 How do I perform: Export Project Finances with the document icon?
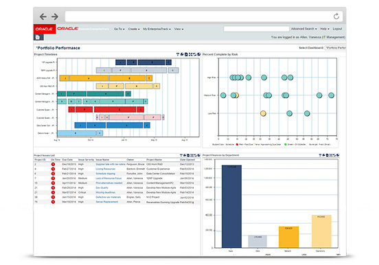point(328,155)
